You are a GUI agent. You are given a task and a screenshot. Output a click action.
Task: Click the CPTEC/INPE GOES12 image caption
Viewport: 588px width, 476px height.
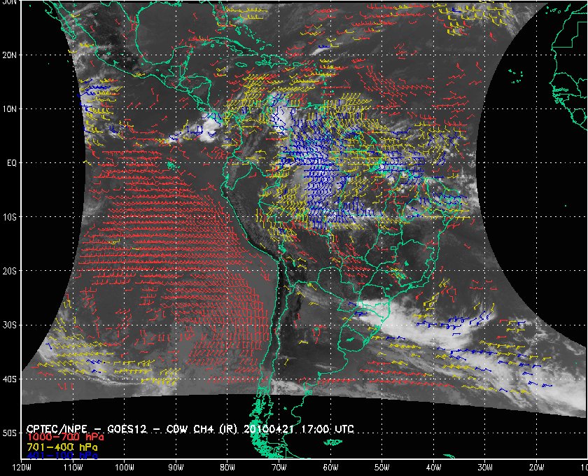190,428
